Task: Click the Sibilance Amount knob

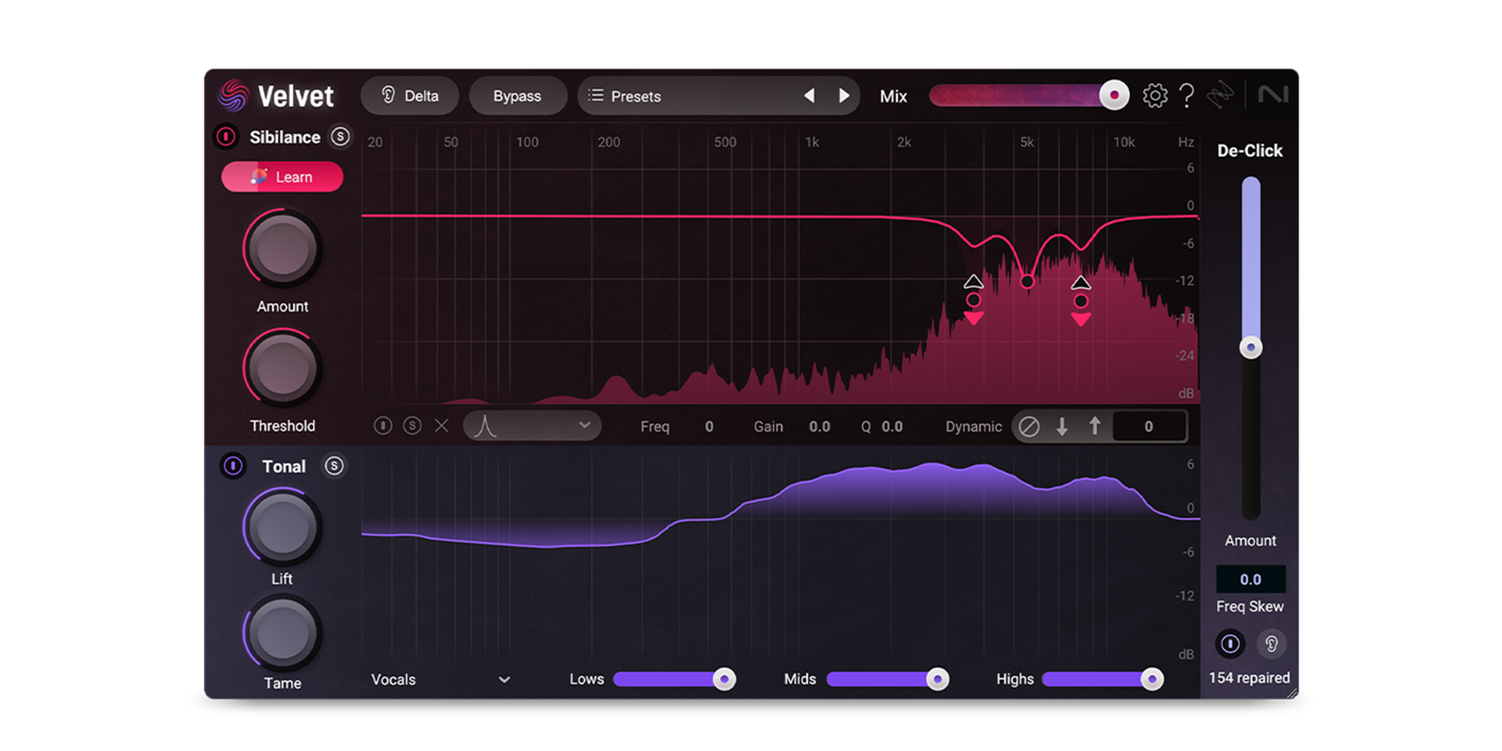Action: [282, 249]
